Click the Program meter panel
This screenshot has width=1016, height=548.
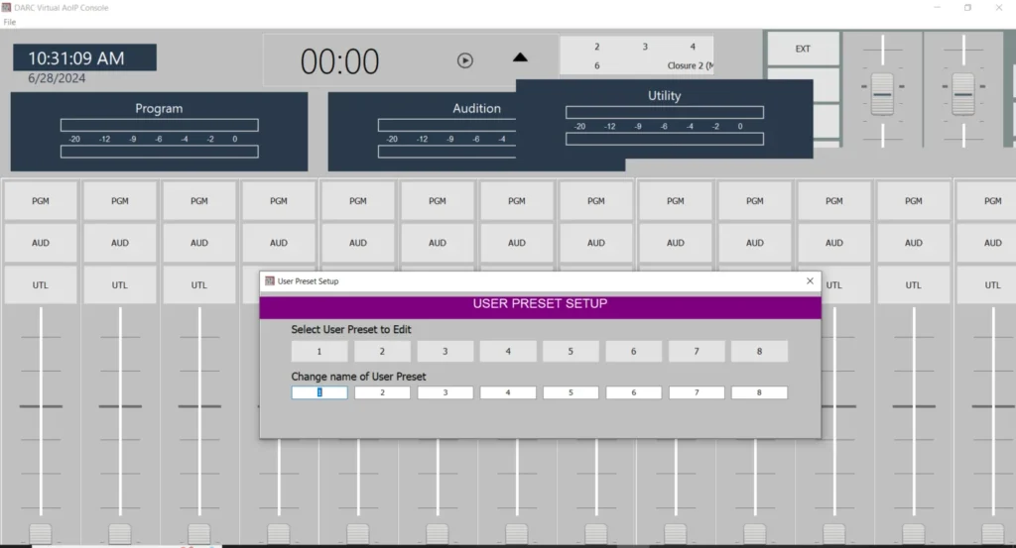(x=159, y=132)
